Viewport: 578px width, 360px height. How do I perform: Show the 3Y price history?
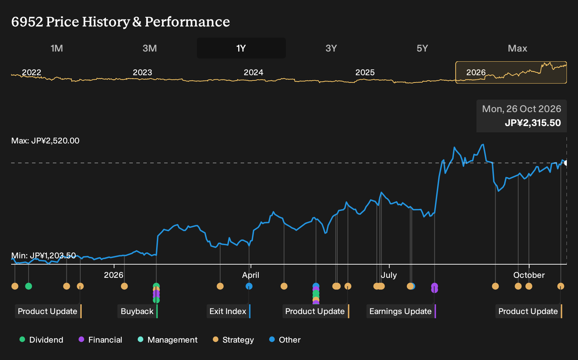click(331, 48)
